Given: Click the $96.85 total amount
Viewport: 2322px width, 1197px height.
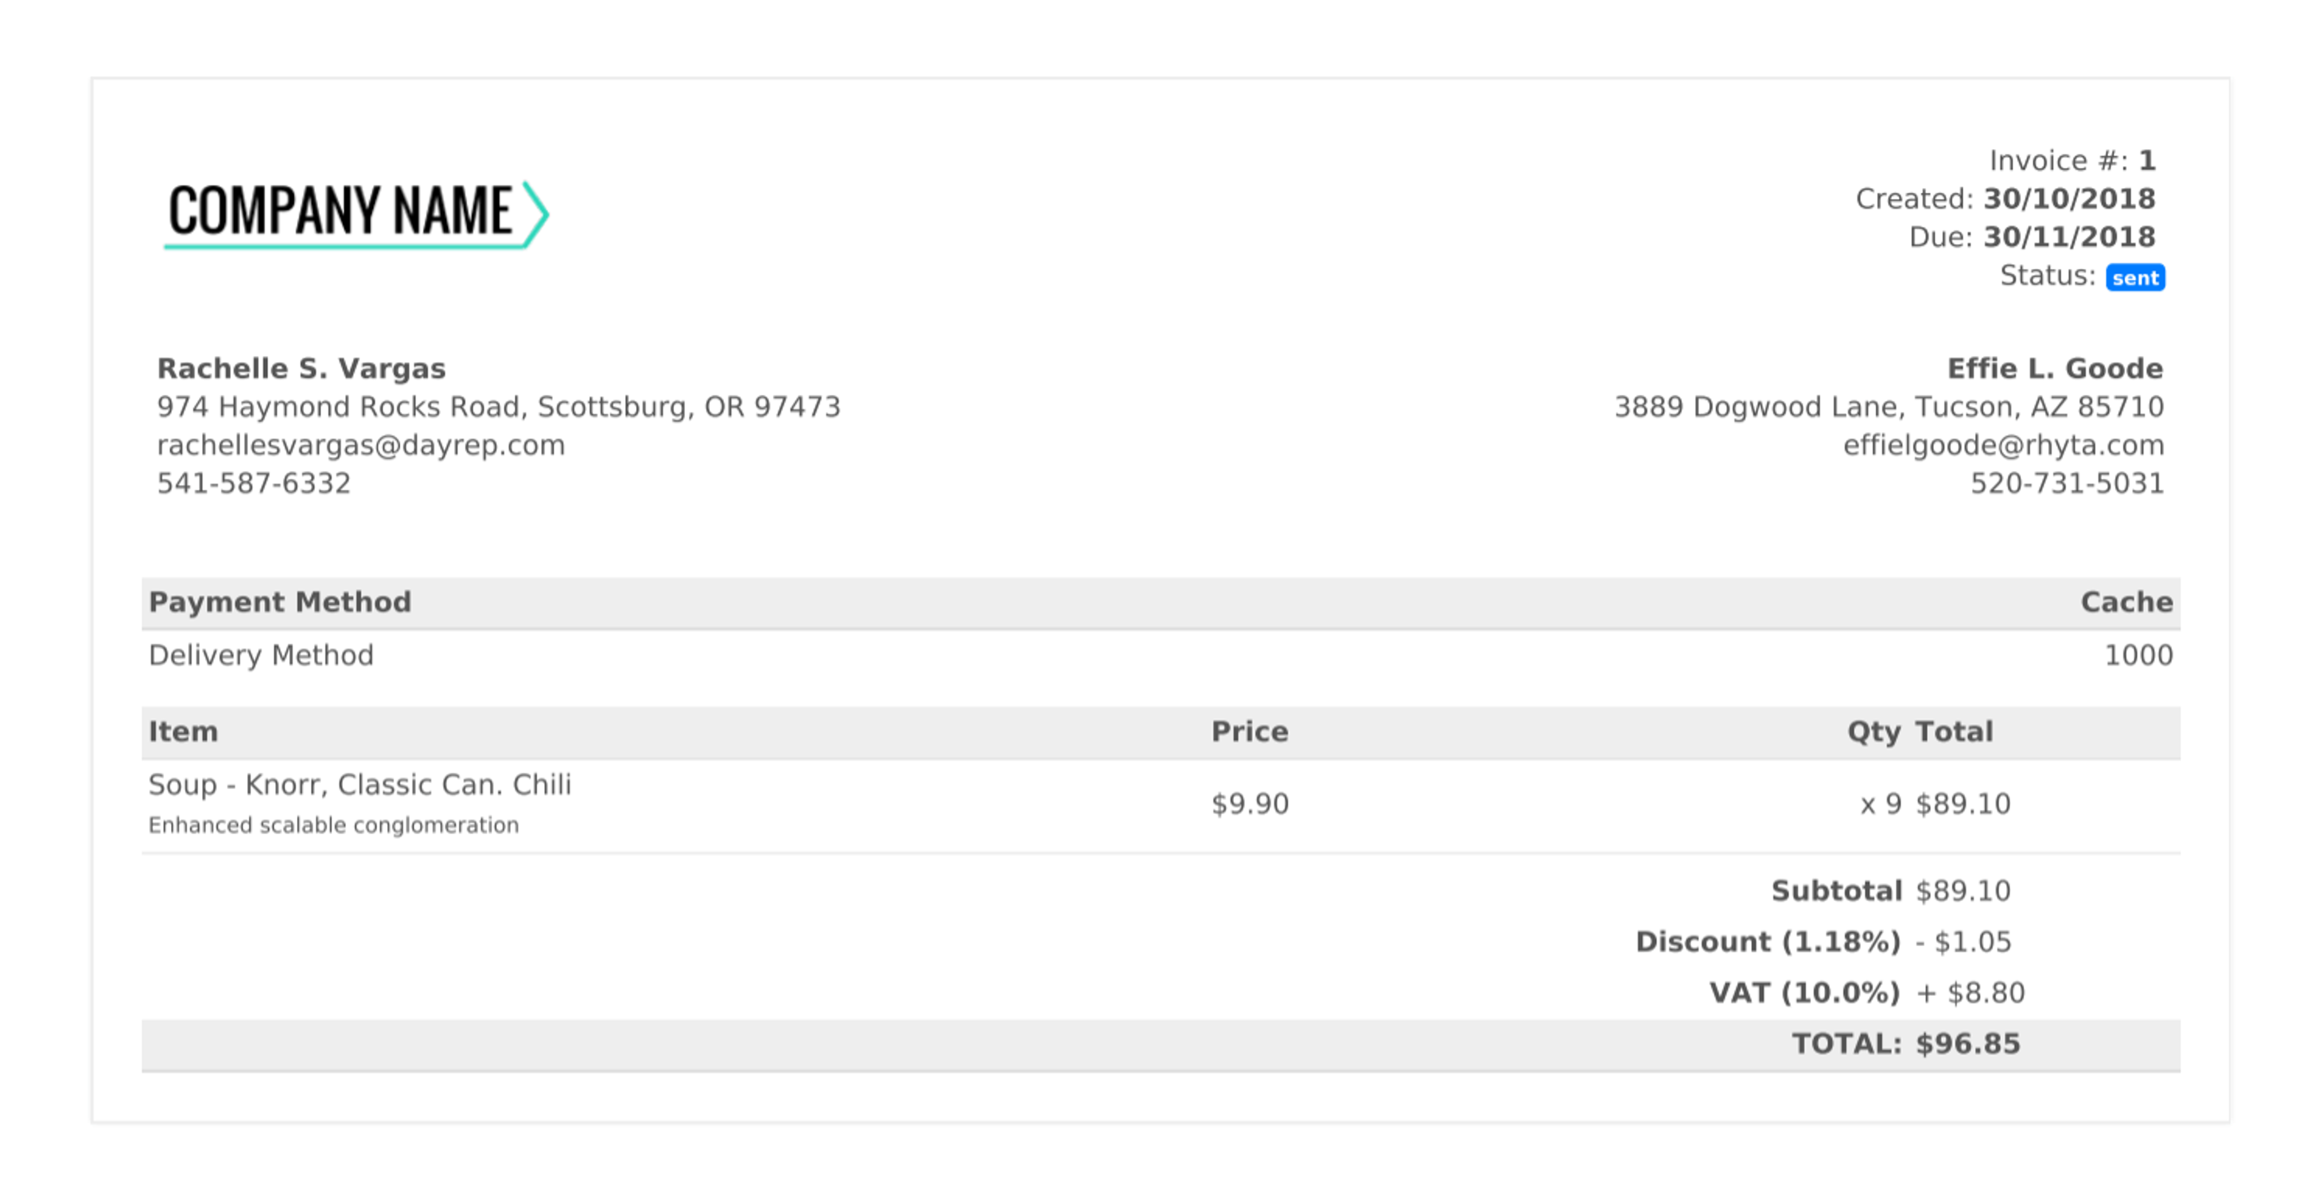Looking at the screenshot, I should point(1968,1045).
